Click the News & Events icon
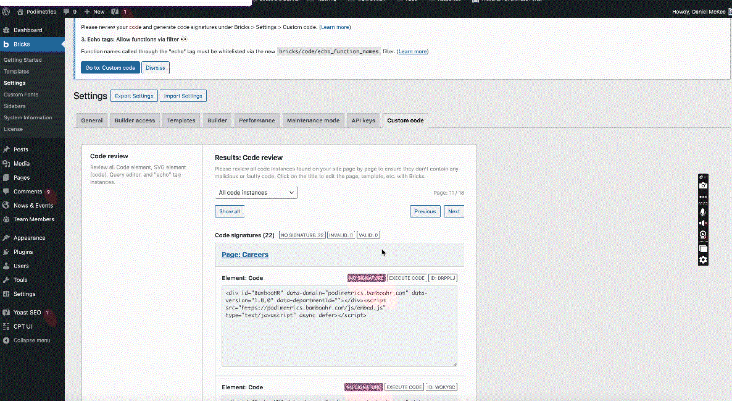Viewport: 732px width, 401px height. [x=6, y=205]
